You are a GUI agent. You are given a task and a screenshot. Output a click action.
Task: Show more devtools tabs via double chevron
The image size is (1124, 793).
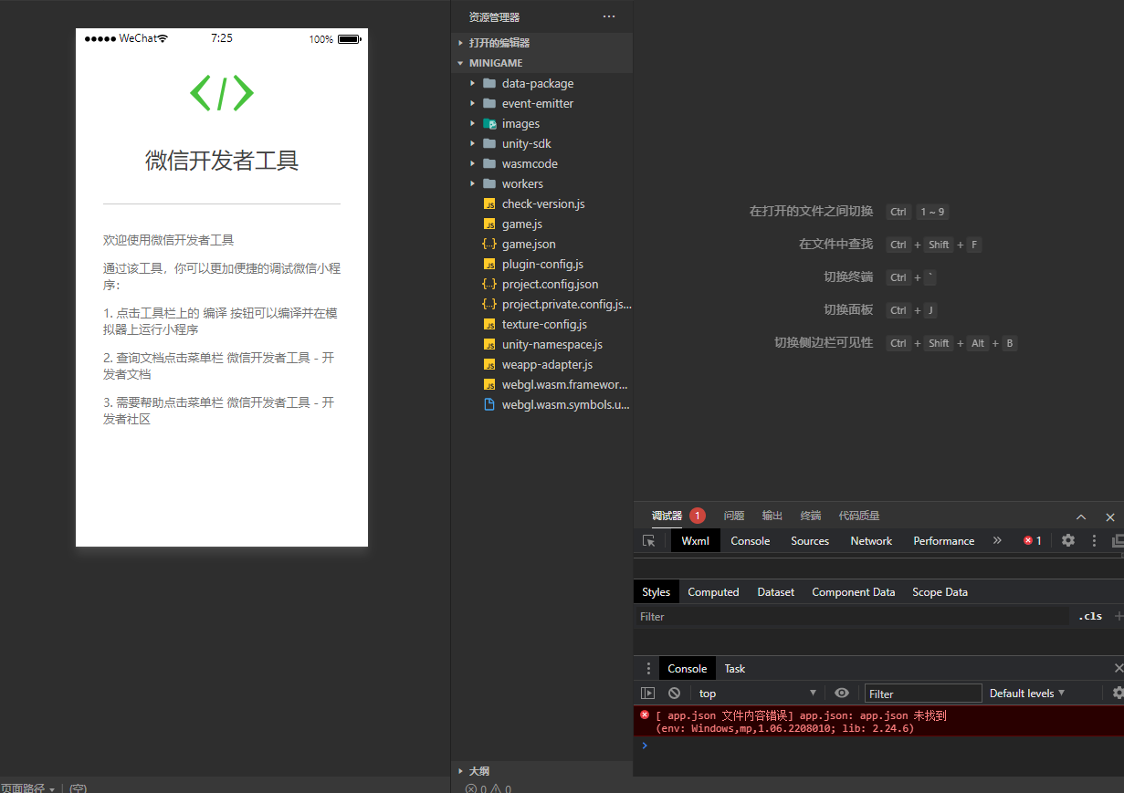pos(997,541)
